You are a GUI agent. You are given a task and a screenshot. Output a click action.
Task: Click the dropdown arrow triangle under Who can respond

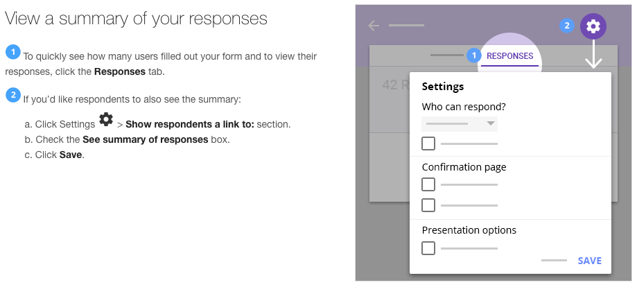click(491, 123)
